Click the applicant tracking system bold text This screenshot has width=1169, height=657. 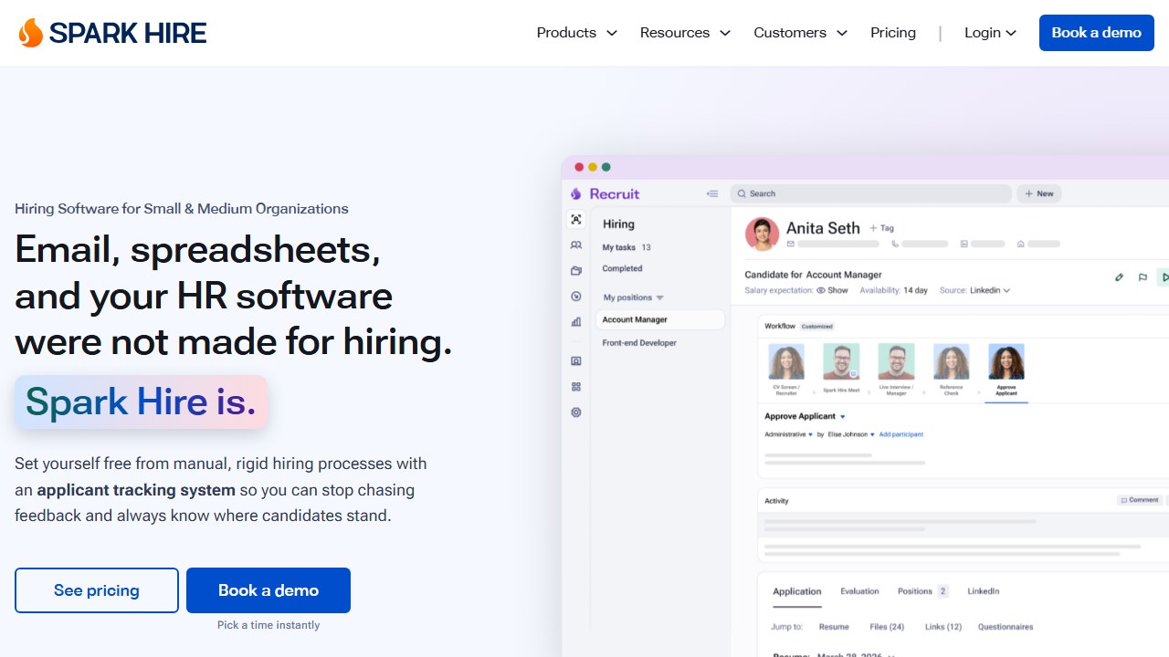[136, 490]
